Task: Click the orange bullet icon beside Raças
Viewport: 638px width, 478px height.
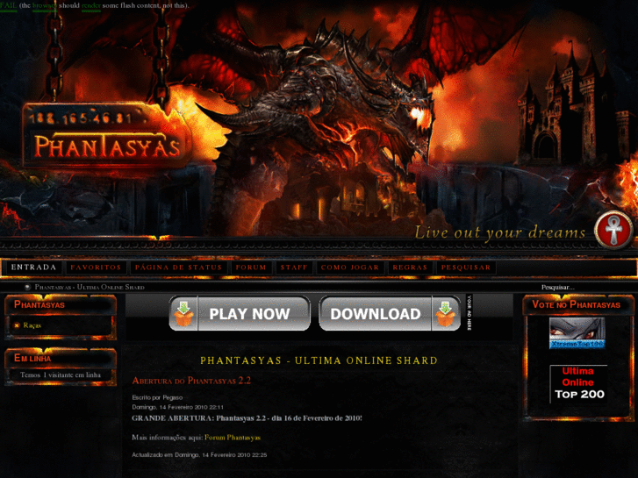Action: point(17,325)
